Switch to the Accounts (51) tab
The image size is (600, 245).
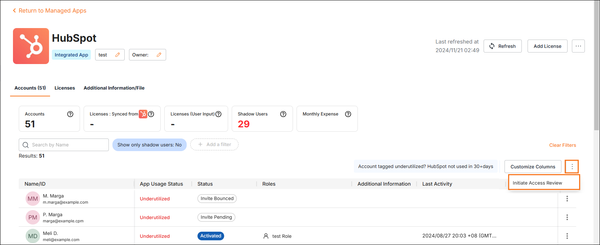click(x=30, y=88)
